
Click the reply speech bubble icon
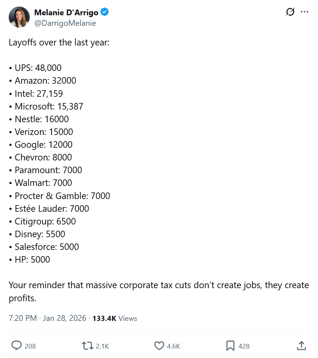point(17,346)
